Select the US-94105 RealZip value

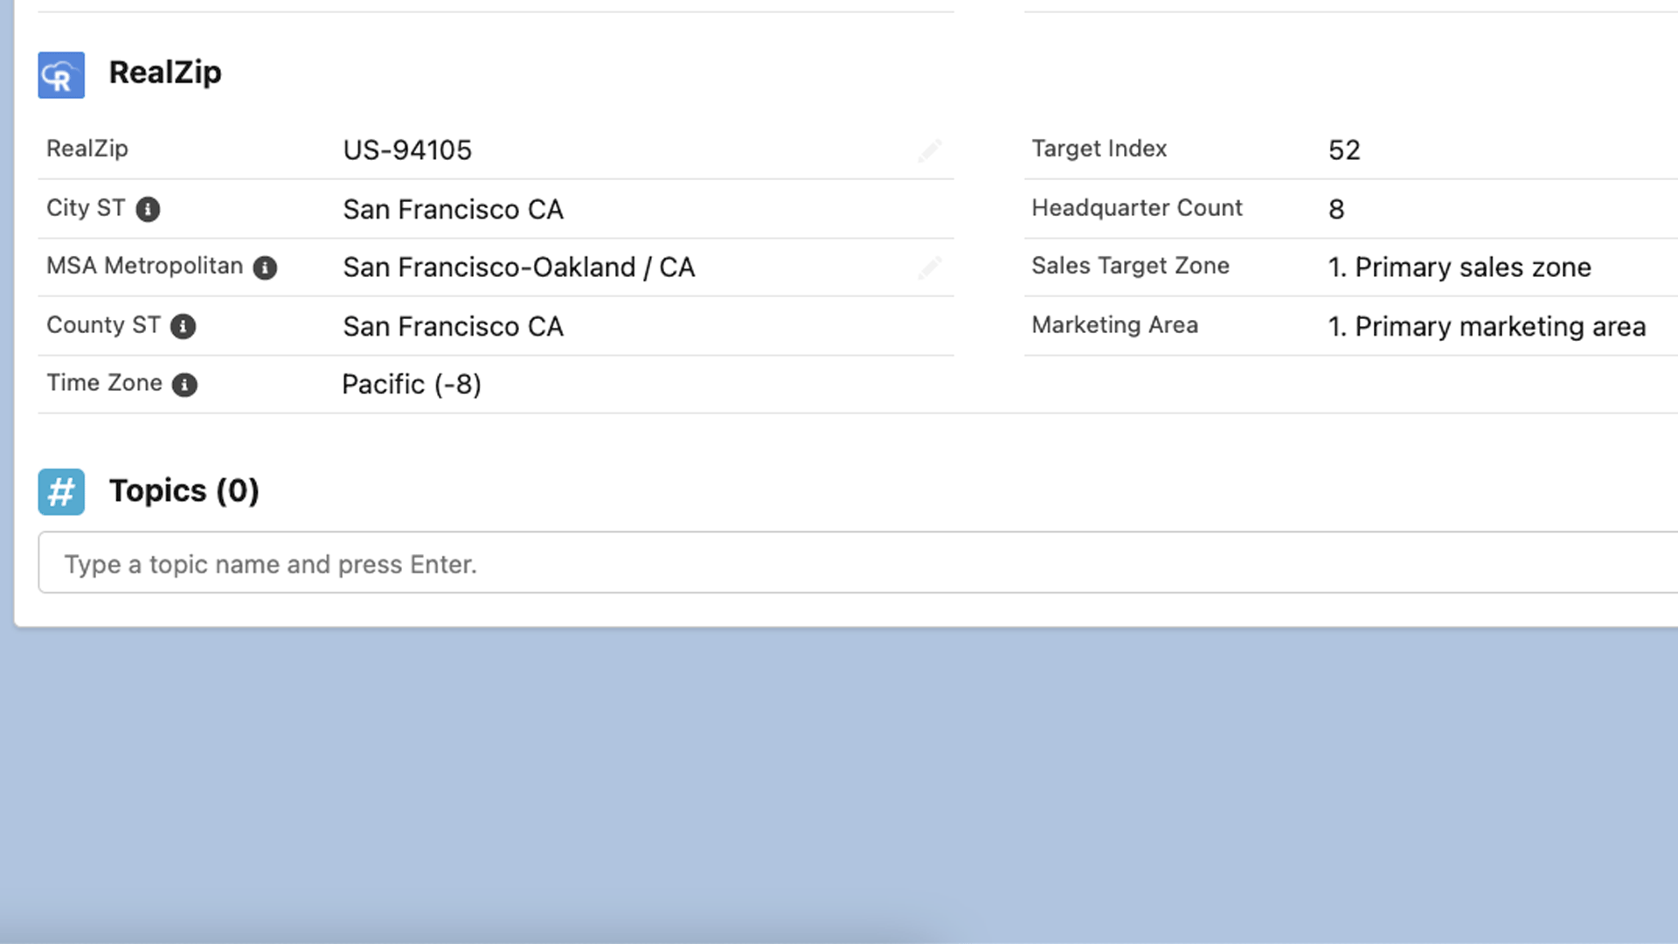407,150
